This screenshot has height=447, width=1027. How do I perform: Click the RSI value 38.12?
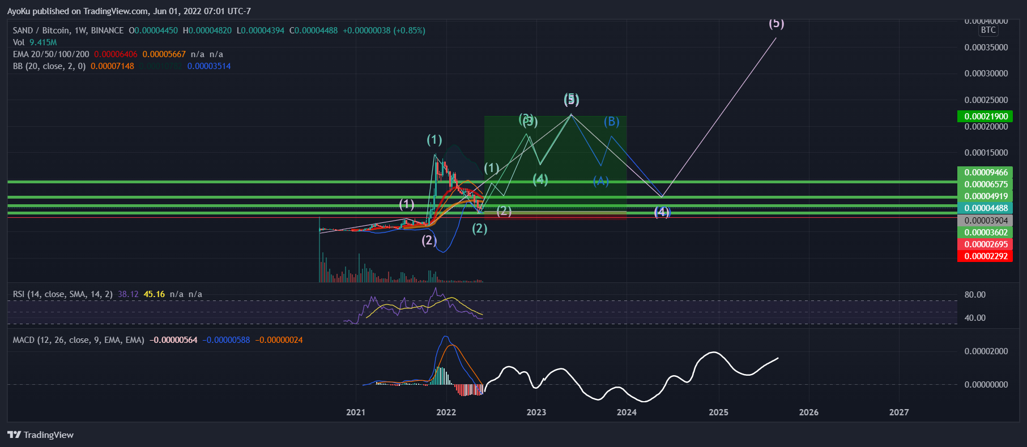pos(128,294)
